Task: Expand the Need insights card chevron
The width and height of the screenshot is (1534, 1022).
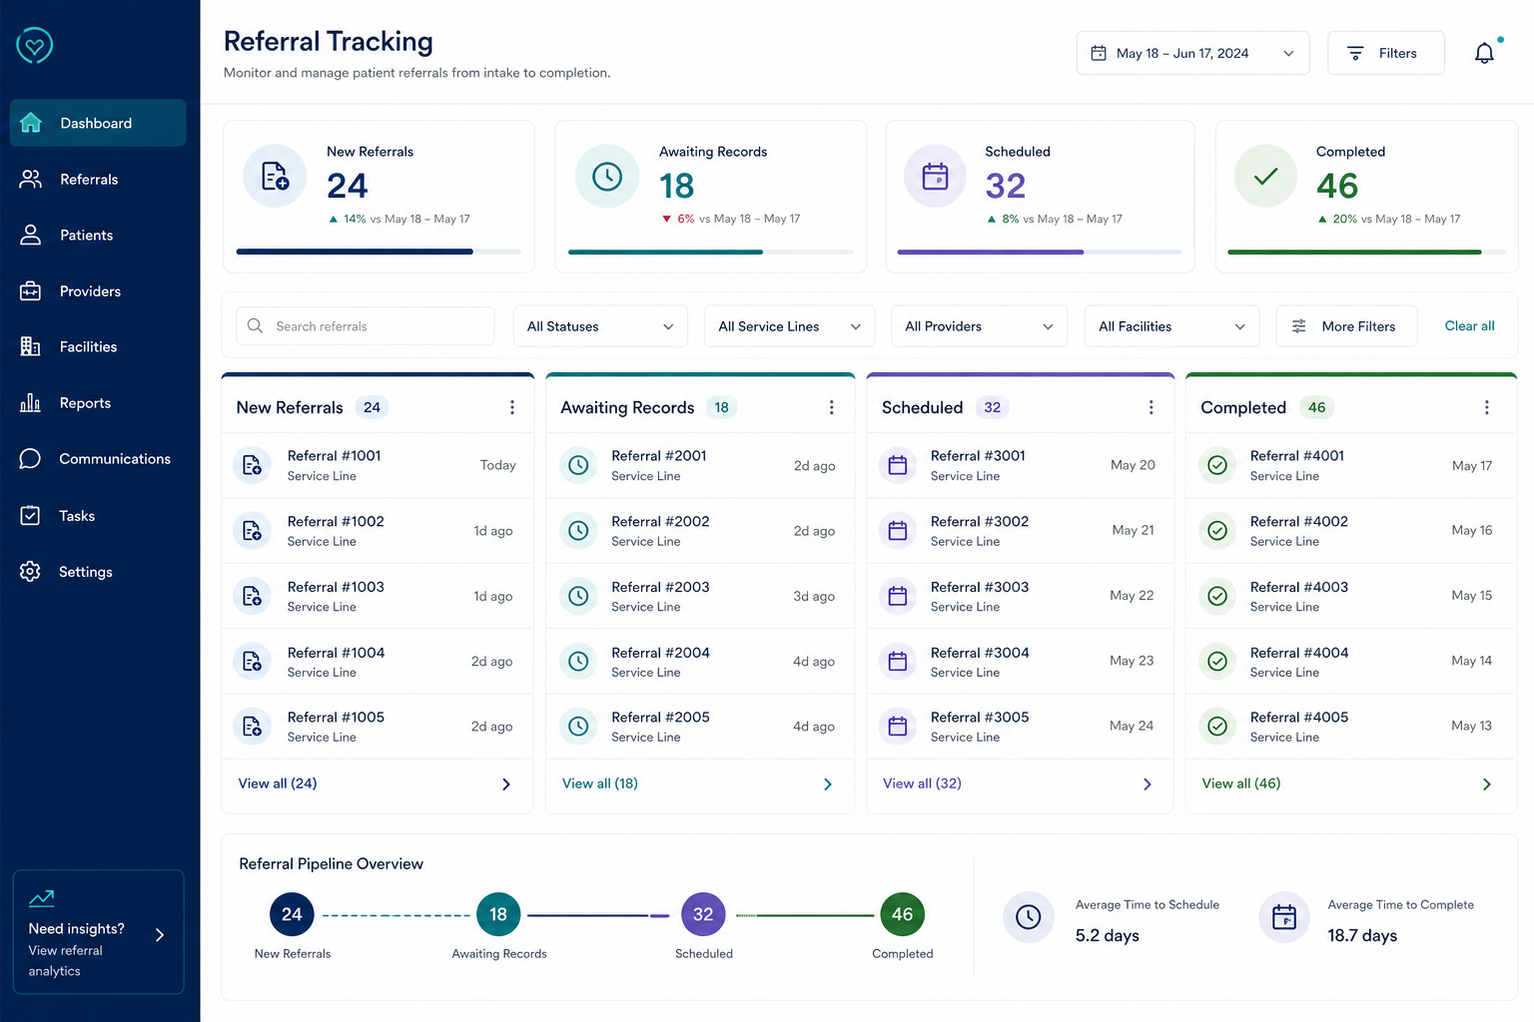Action: (x=160, y=935)
